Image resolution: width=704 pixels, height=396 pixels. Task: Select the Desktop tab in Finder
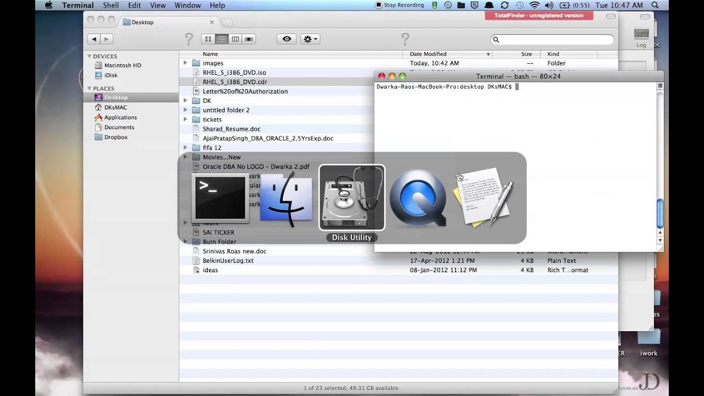(168, 22)
